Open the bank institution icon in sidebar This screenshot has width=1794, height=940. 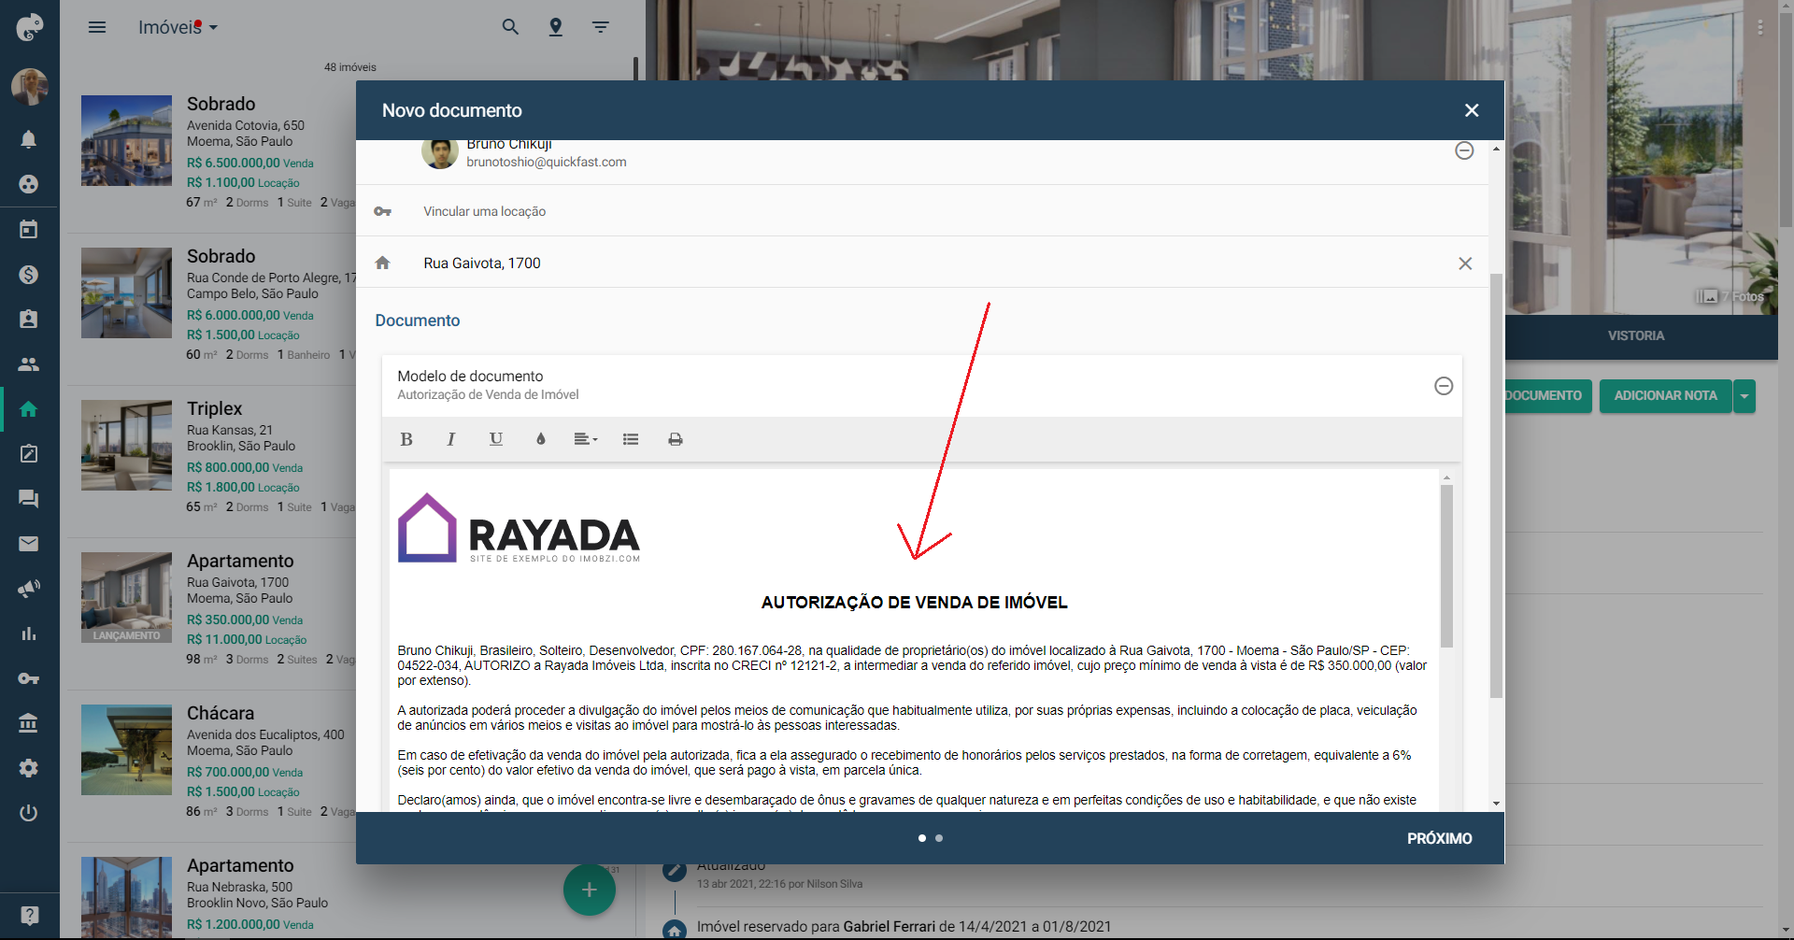[29, 723]
